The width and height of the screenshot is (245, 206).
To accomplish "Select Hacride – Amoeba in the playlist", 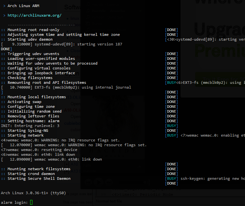I will point(108,11).
